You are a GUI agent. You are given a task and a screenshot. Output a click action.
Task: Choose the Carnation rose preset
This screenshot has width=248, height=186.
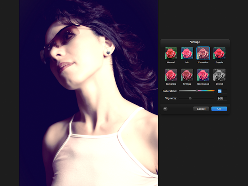click(x=203, y=53)
